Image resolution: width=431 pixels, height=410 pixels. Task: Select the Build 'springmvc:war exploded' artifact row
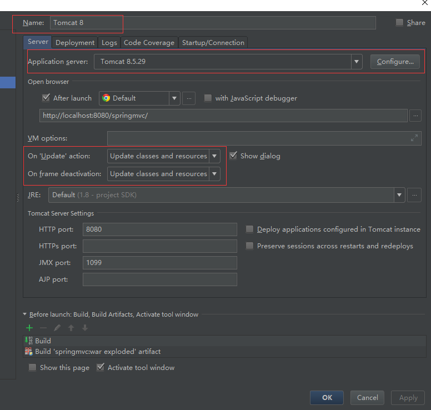pos(224,352)
